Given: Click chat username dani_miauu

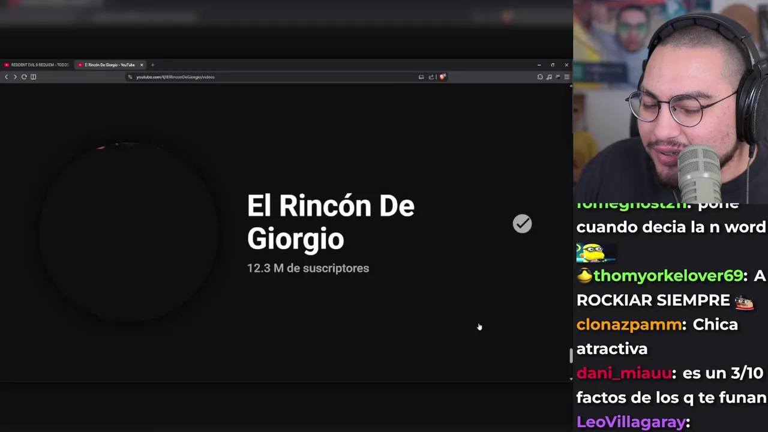Looking at the screenshot, I should tap(624, 373).
